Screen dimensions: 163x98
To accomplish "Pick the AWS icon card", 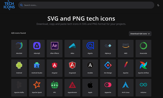I will 126,49.
